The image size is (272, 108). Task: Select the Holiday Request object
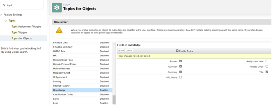point(82,69)
